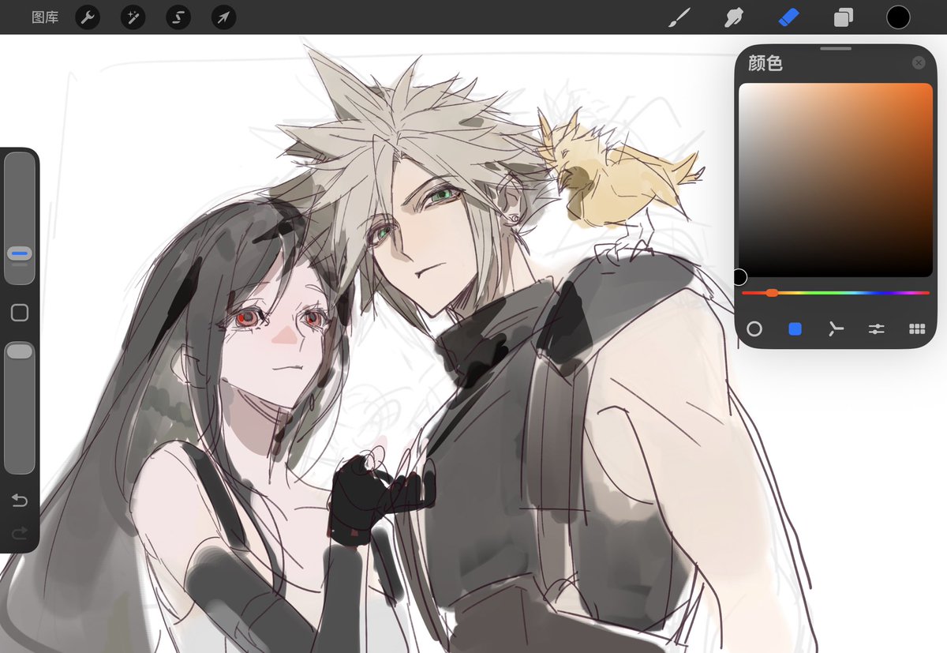Open the Adjustments magic wand menu
The width and height of the screenshot is (947, 653).
(133, 17)
